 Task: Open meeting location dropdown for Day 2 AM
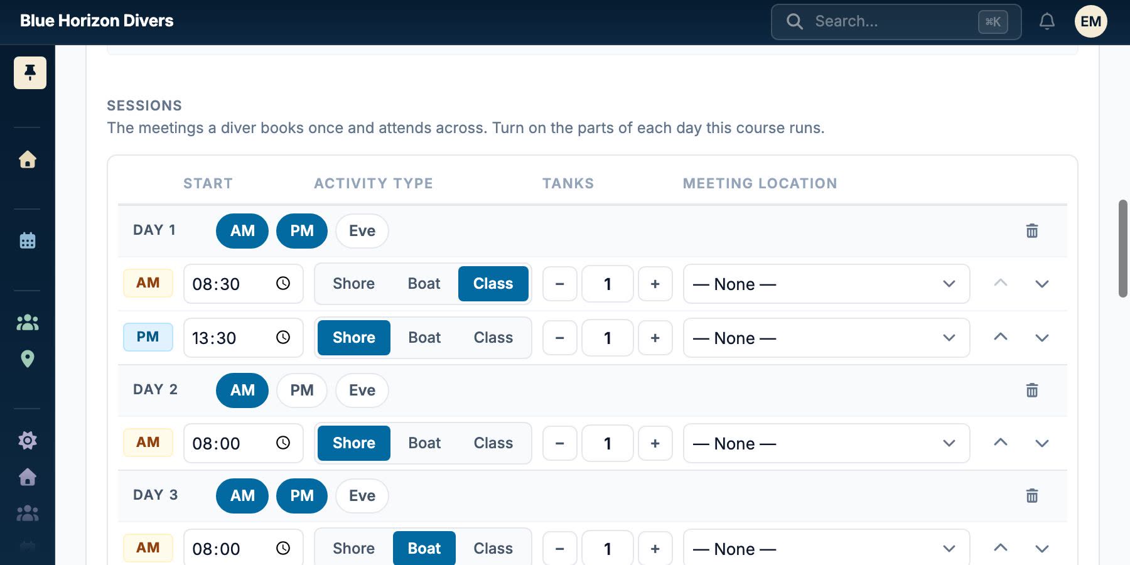click(x=826, y=443)
